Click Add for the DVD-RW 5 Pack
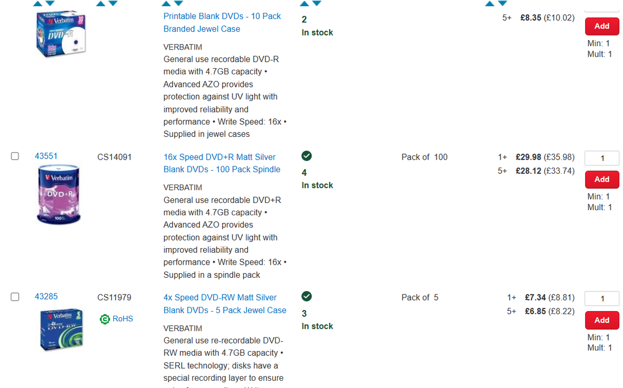623x388 pixels. coord(602,320)
